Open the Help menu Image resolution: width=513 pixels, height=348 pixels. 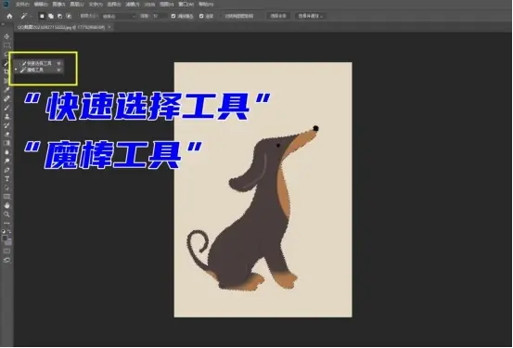[x=206, y=5]
